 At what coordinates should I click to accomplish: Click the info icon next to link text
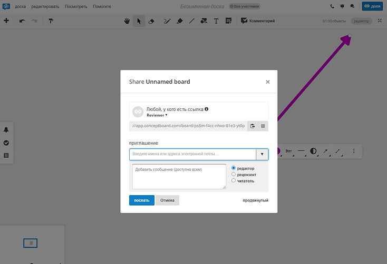click(207, 109)
